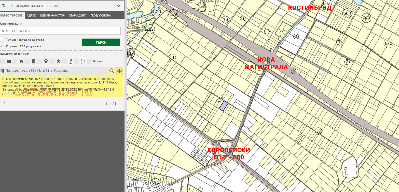Enable 'Текущ изглед на картата' checkbox

pos(2,40)
